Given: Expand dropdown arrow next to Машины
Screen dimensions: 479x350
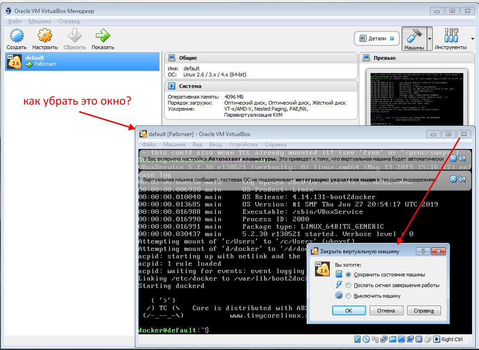Looking at the screenshot, I should [429, 39].
